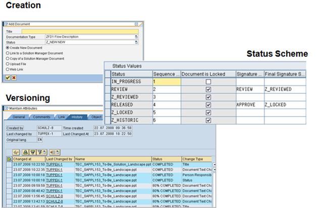Viewport: 336px width, 208px height.
Task: Choose the Upload File option
Action: click(x=8, y=64)
